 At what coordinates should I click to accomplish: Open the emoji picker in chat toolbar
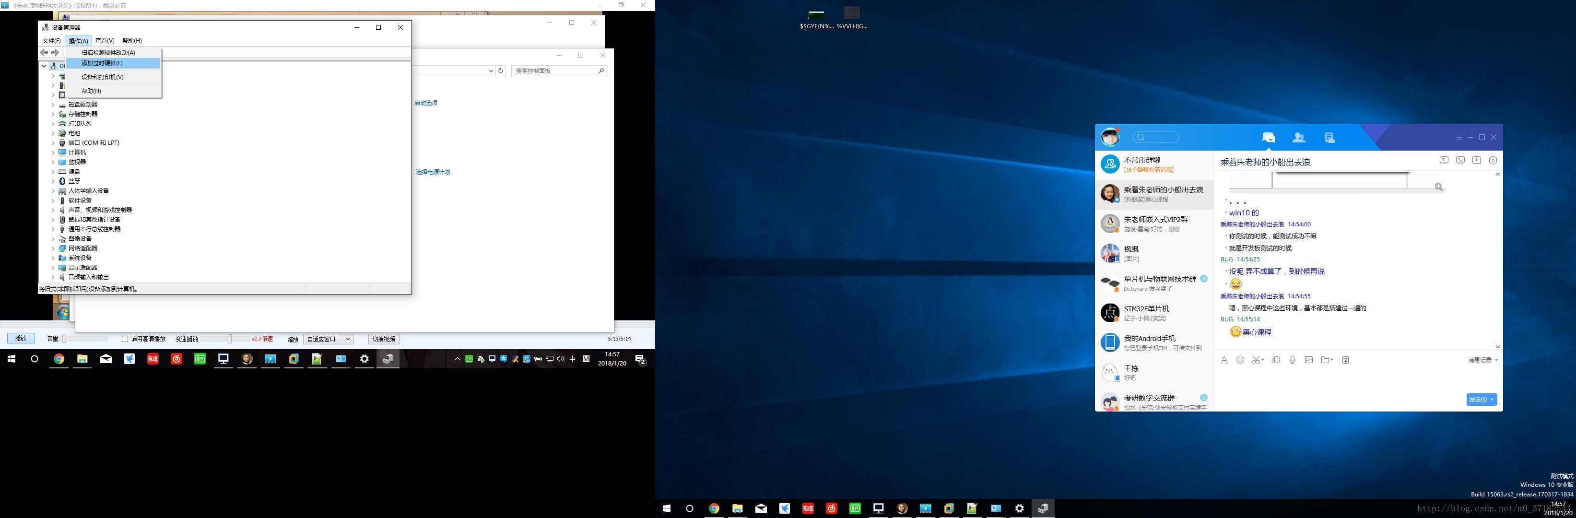coord(1240,360)
